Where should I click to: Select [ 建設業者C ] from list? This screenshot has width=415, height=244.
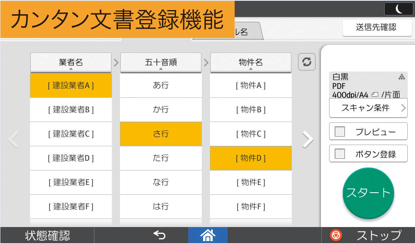pos(71,134)
